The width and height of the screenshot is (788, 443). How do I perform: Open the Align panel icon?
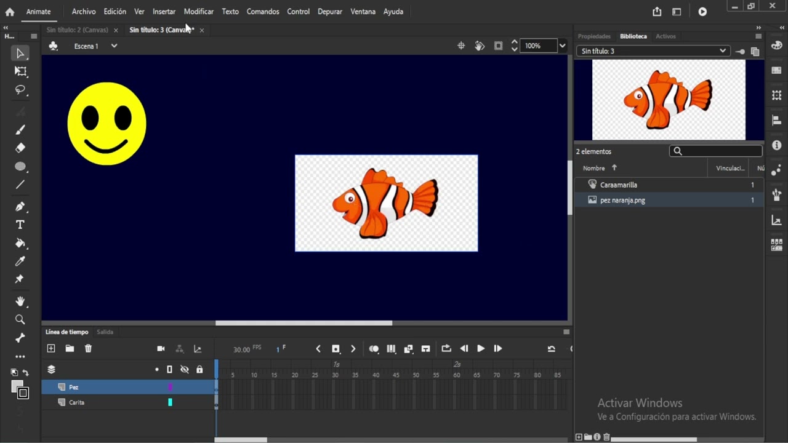coord(776,121)
